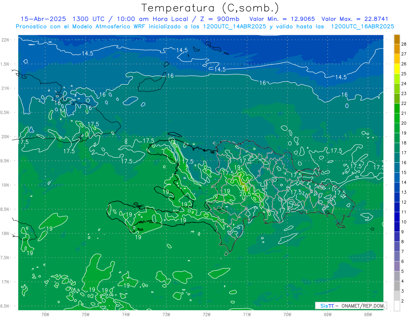Click the "22N" latitude axis label
The height and width of the screenshot is (319, 413).
[5, 40]
